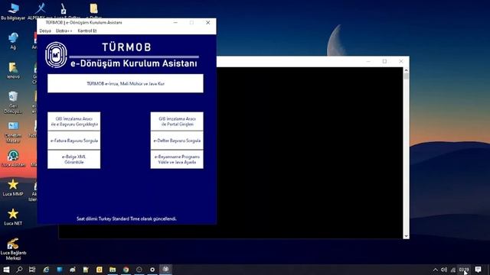The height and width of the screenshot is (275, 490).
Task: Select the Denetim Masası desktop icon
Action: coord(13,132)
